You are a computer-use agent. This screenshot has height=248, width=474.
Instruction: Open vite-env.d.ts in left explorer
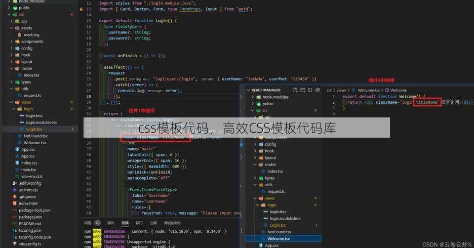(x=32, y=177)
